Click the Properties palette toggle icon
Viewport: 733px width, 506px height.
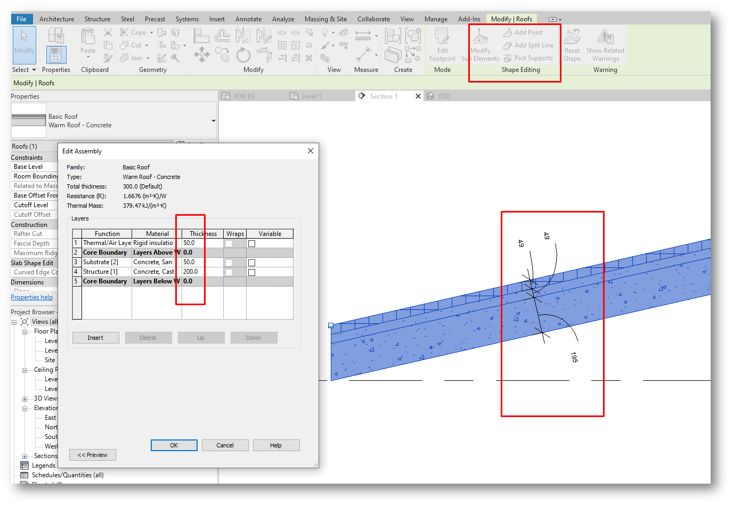click(56, 54)
